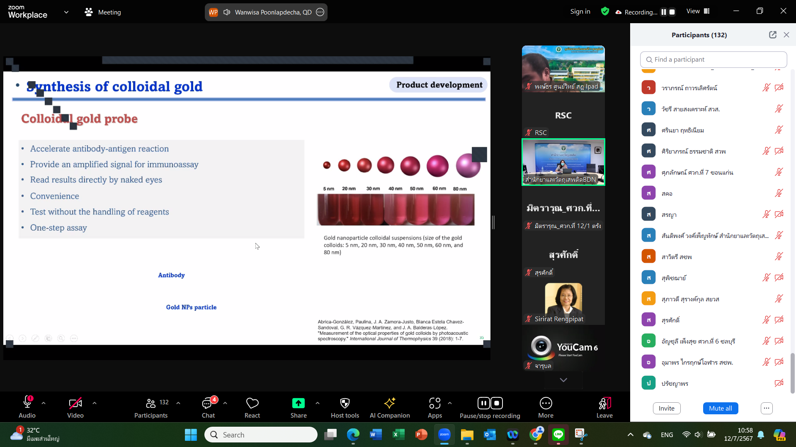The height and width of the screenshot is (447, 796).
Task: Expand the Zoom Workplace dropdown chevron
Action: (66, 12)
